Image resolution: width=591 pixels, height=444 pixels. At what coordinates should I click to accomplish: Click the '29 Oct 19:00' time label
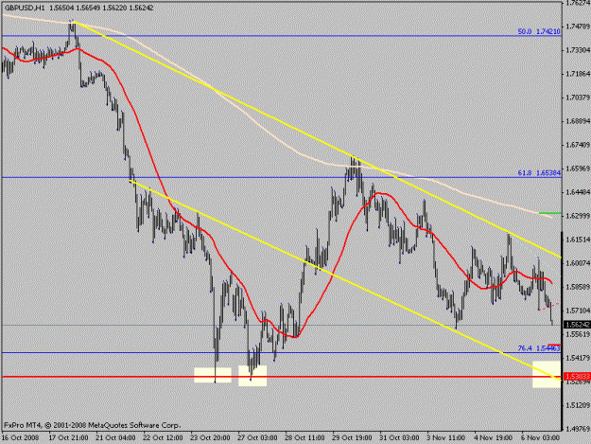352,437
